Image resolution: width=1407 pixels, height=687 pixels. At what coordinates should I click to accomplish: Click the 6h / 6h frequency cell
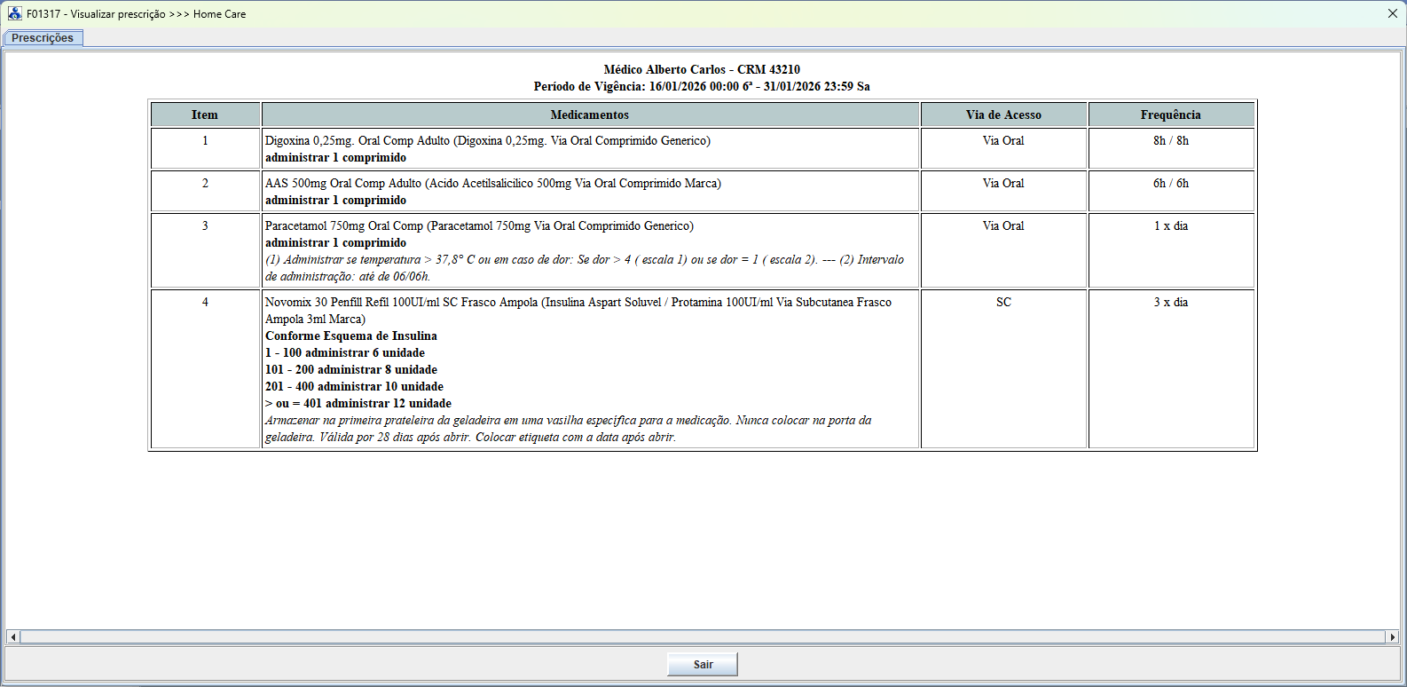1170,184
